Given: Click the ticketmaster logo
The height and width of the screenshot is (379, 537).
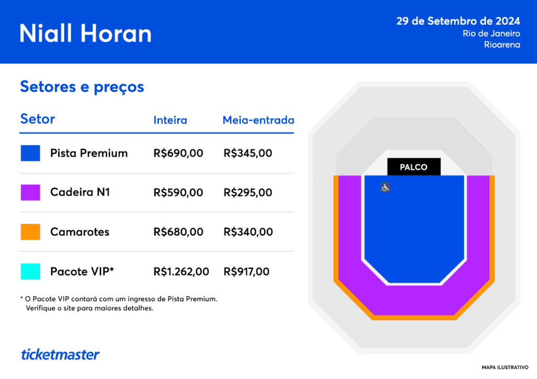Looking at the screenshot, I should click(60, 354).
